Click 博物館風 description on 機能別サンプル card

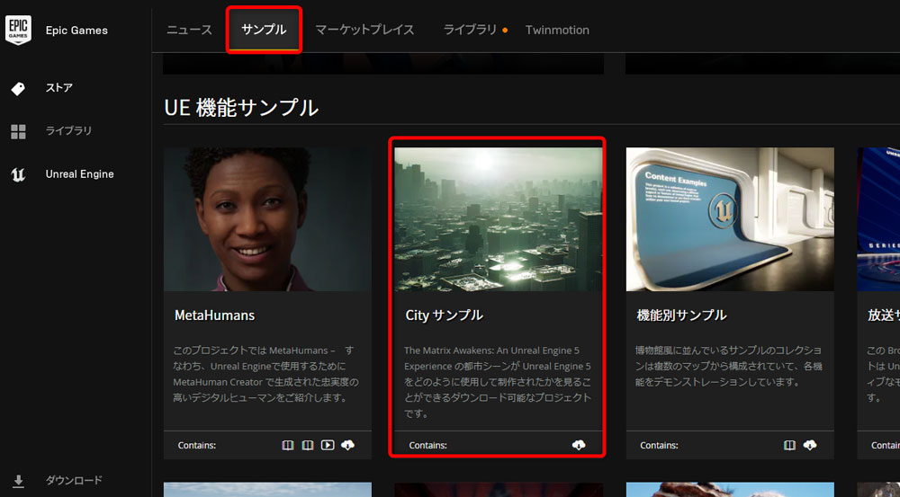coord(728,366)
